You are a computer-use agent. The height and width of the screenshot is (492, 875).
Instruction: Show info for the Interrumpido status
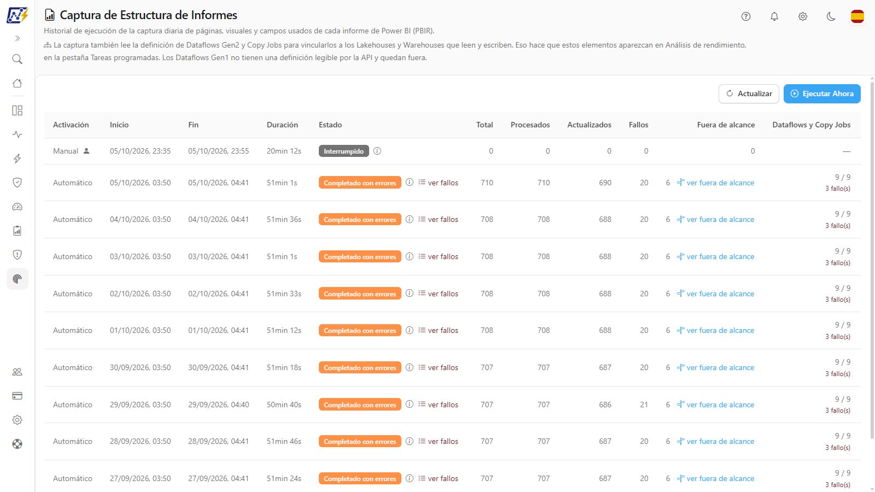[377, 151]
